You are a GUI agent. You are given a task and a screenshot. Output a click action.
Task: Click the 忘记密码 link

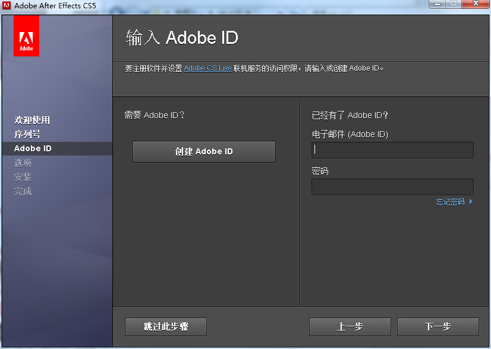452,202
